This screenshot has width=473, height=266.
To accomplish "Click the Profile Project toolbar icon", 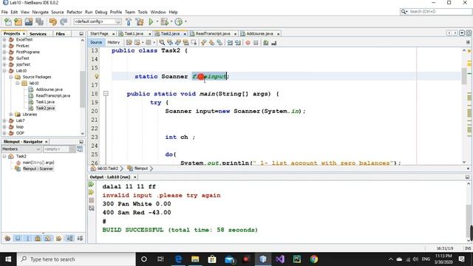I will (x=179, y=21).
